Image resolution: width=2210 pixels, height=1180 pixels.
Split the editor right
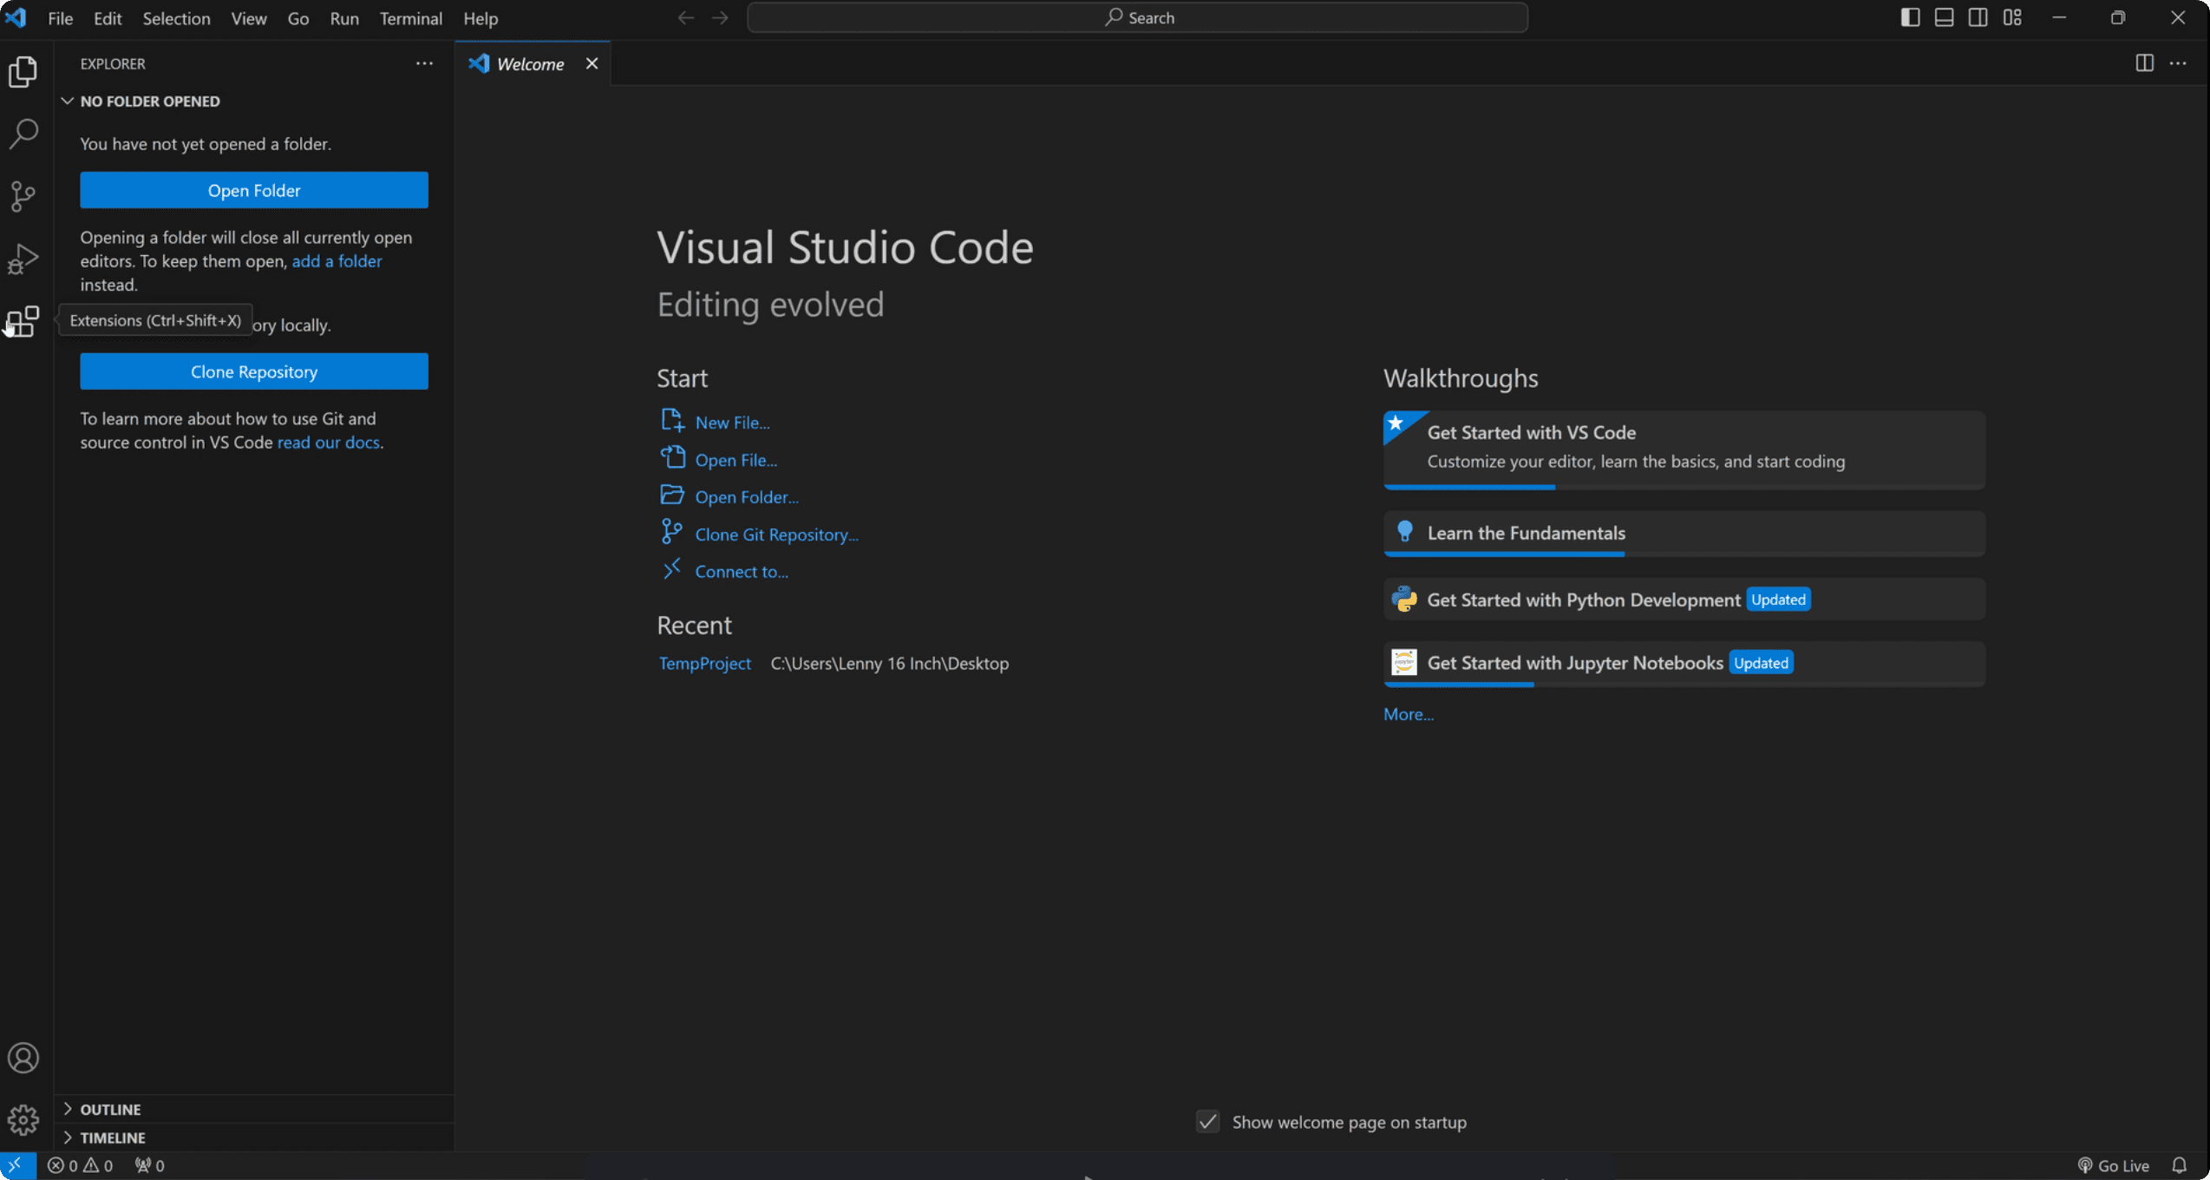click(2144, 63)
